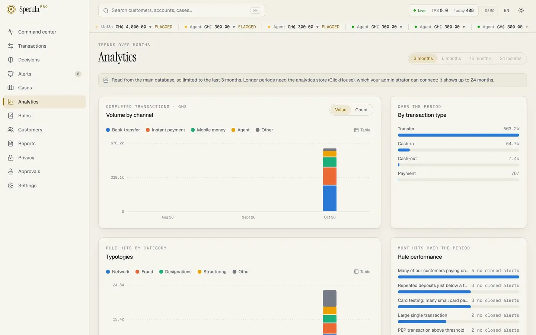Image resolution: width=536 pixels, height=335 pixels.
Task: Click the Cash-out 7.4k row
Action: pyautogui.click(x=459, y=161)
